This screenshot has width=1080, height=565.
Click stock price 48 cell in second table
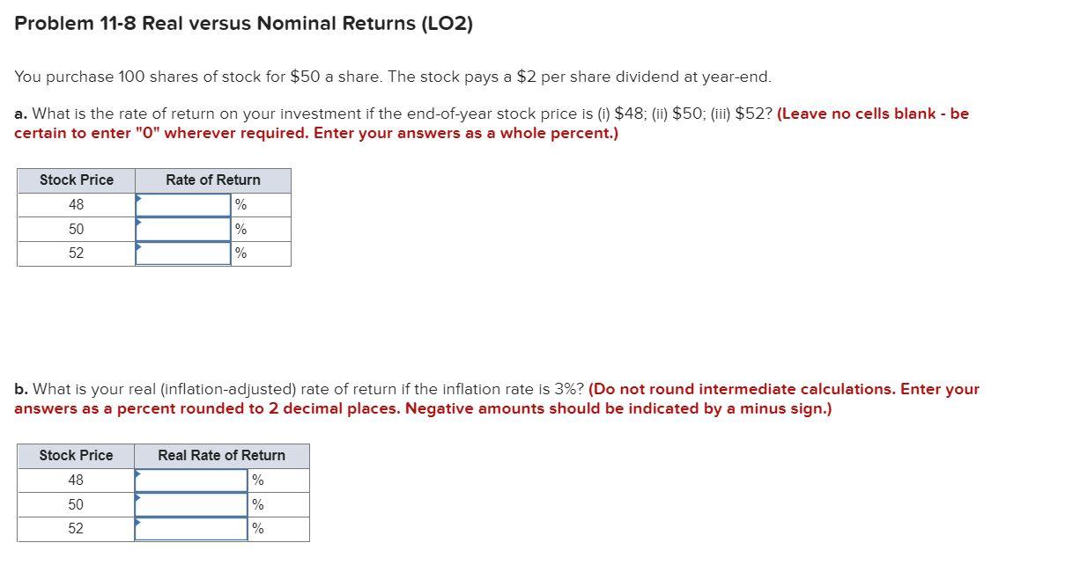[x=77, y=481]
